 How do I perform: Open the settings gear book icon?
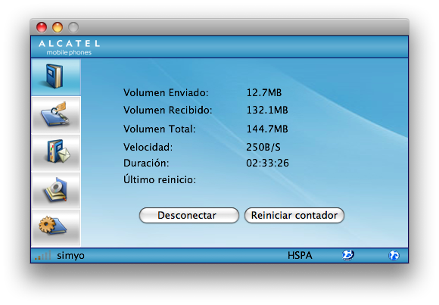56,227
